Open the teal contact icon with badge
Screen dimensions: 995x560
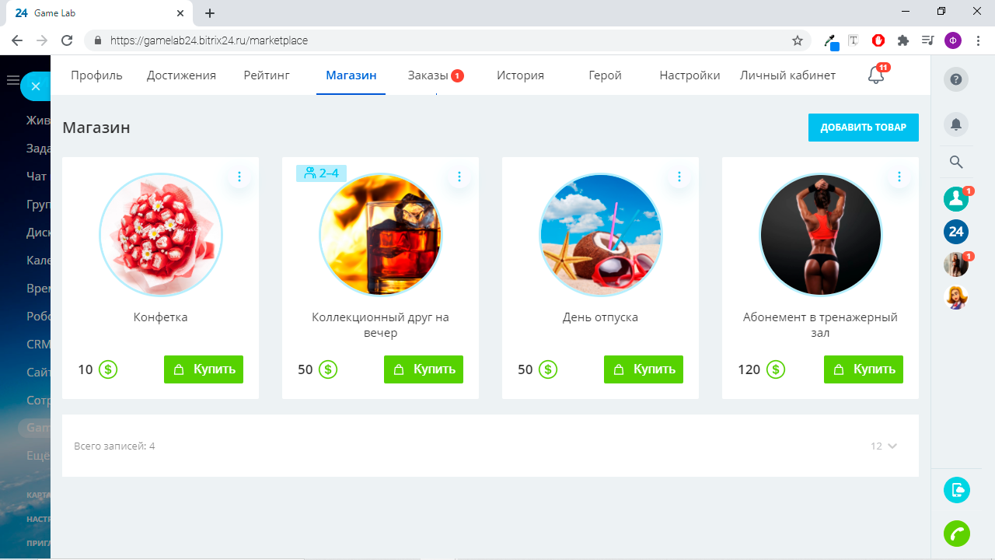click(956, 199)
